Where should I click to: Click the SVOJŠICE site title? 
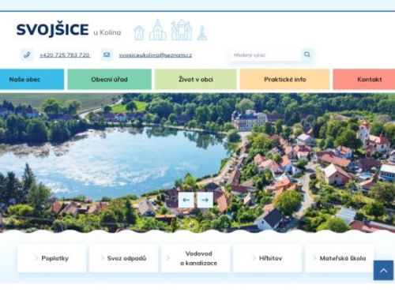click(52, 29)
